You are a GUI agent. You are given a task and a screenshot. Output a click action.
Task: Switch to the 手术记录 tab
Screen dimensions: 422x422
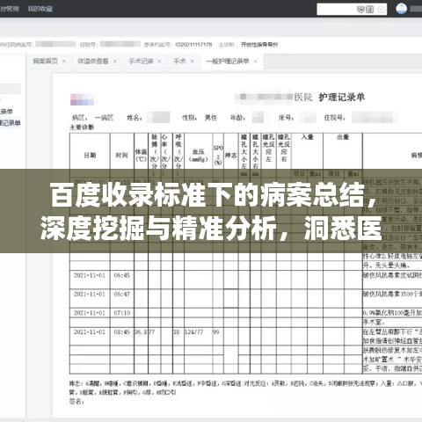pyautogui.click(x=141, y=61)
